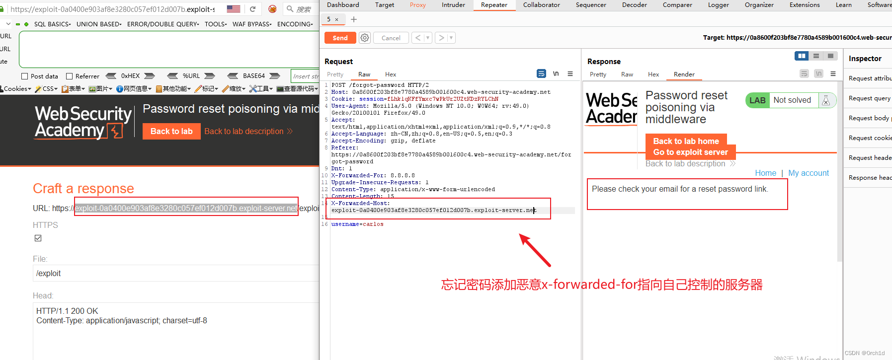The image size is (892, 360).
Task: Toggle the line wrap icon in the Request panel
Action: tap(541, 73)
